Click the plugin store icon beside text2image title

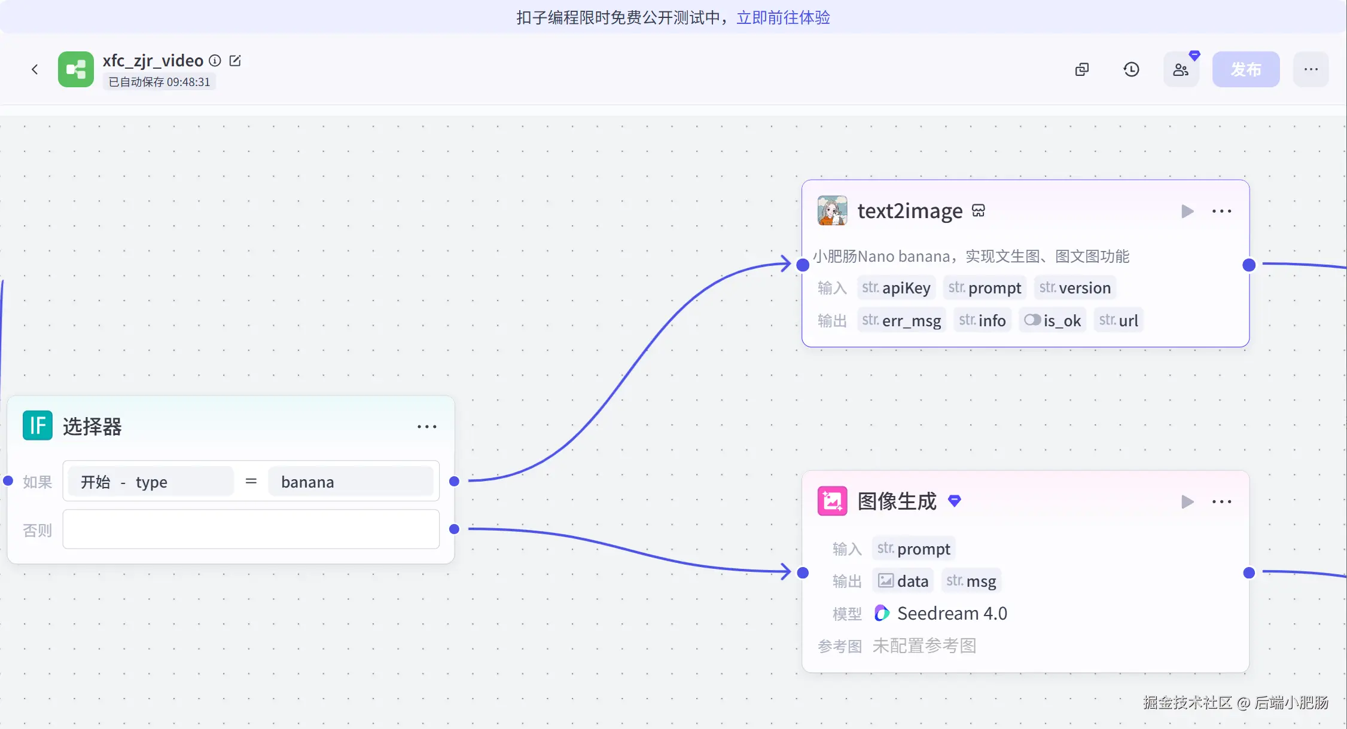tap(979, 211)
